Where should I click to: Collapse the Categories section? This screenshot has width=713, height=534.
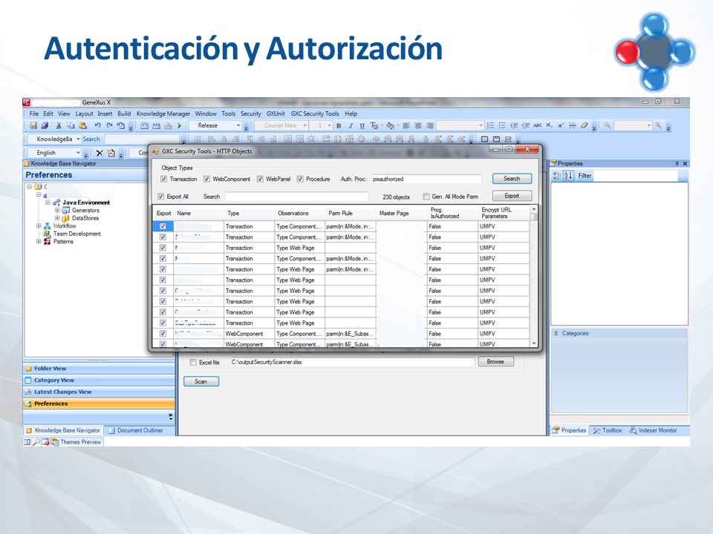556,333
